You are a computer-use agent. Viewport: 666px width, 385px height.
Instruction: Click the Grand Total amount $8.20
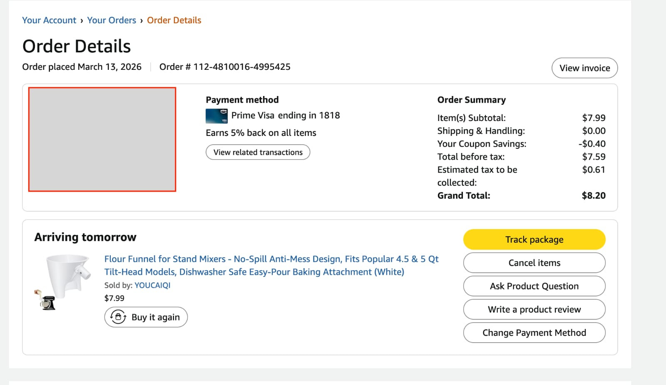pyautogui.click(x=594, y=195)
